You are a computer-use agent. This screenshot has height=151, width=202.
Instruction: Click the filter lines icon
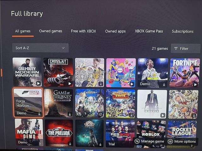click(x=176, y=48)
